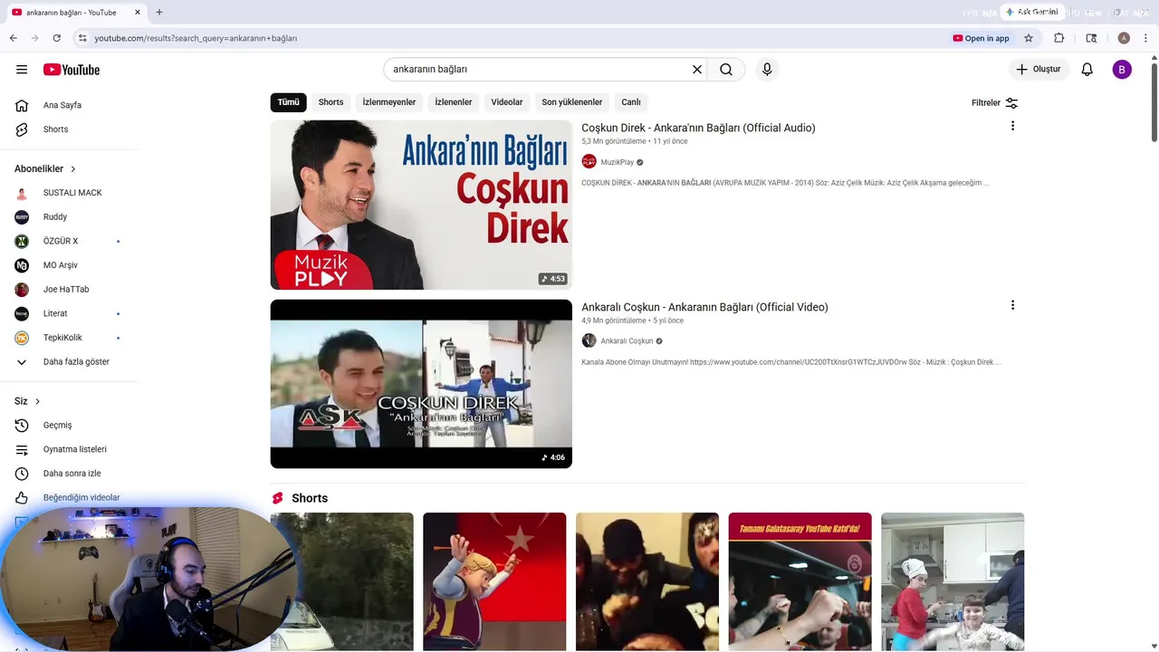Screen dimensions: 1159x652
Task: Select the İzlenenler filter chip
Action: click(454, 102)
